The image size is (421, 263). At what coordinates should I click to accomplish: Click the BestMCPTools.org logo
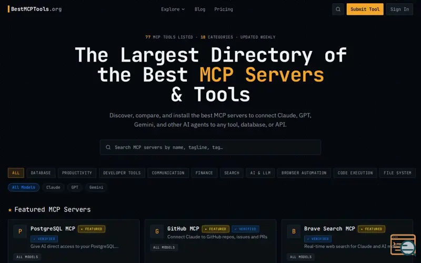[35, 9]
